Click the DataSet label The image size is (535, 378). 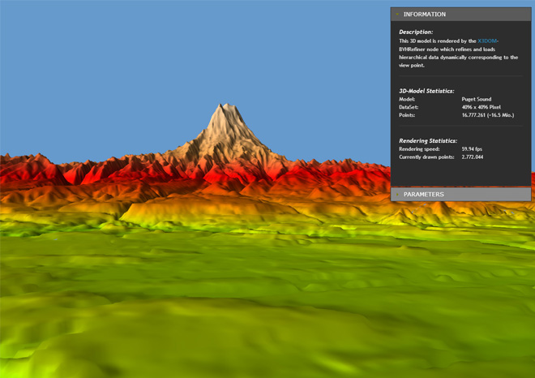pos(409,107)
